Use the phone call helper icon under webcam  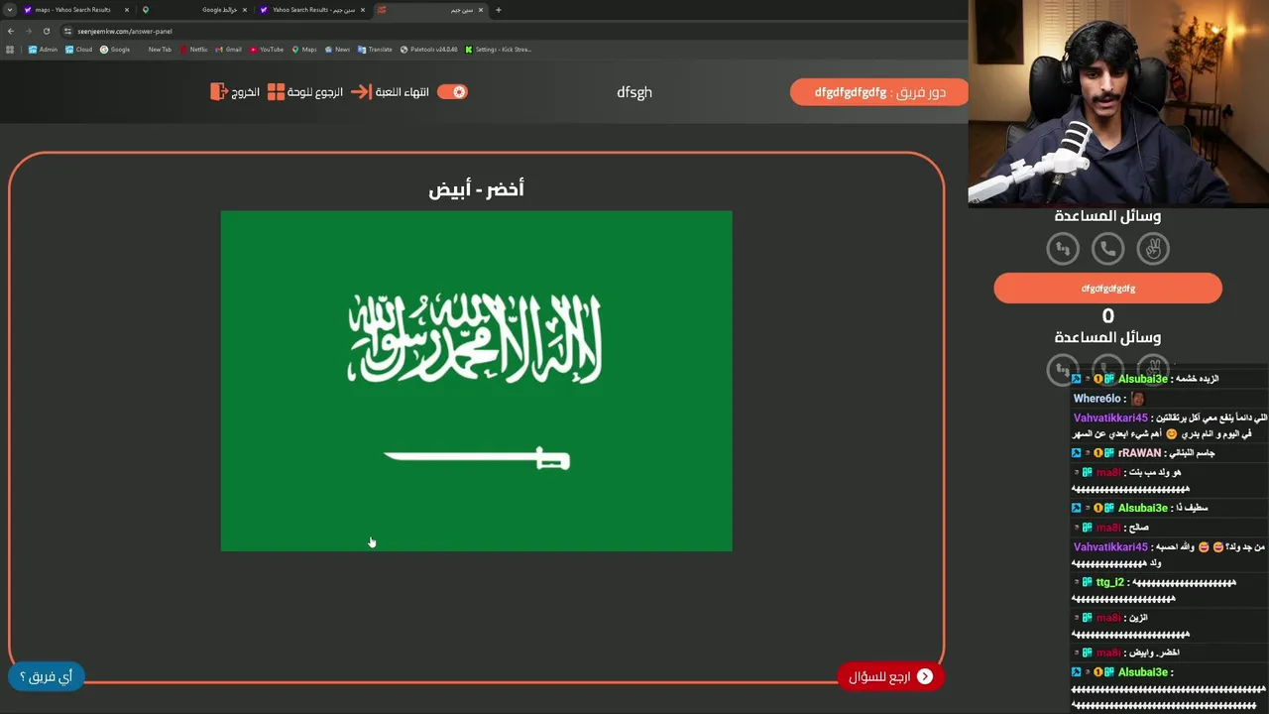coord(1108,248)
